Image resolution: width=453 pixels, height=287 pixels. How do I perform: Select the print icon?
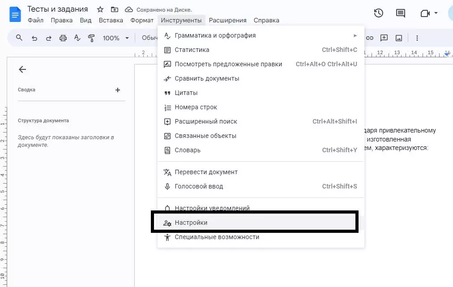tap(63, 38)
